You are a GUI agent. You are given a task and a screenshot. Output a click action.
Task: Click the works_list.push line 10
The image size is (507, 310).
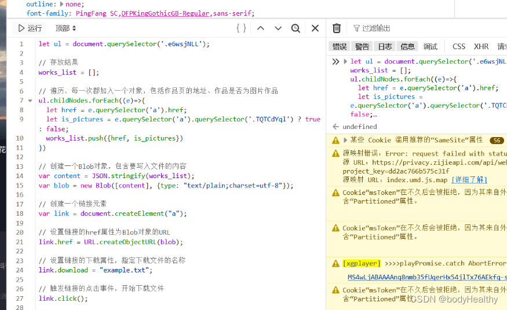tap(115, 138)
